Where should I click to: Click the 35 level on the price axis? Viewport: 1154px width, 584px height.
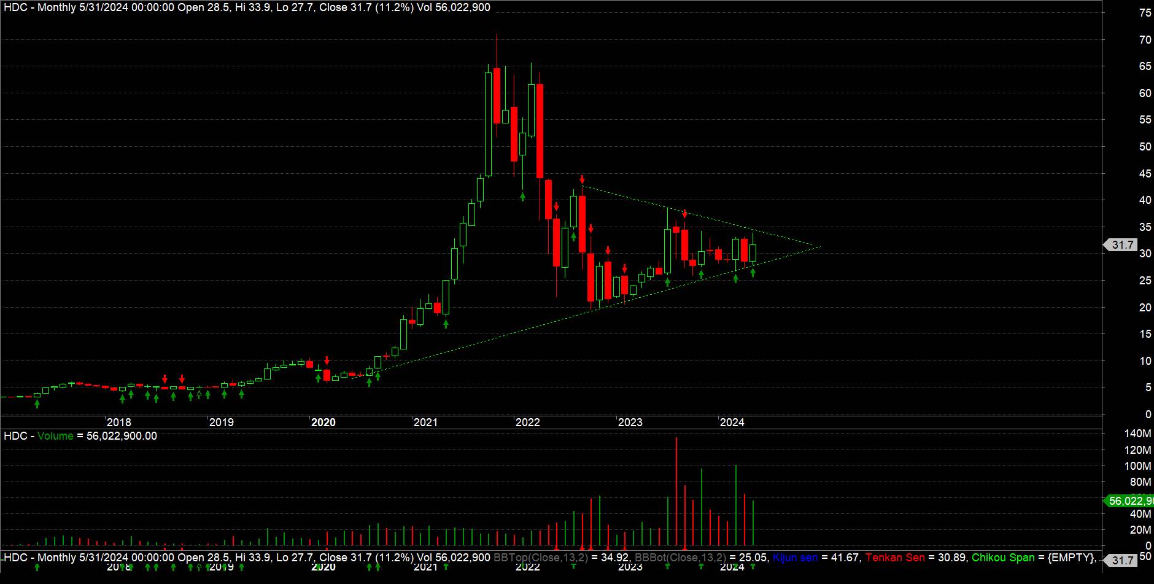(x=1145, y=227)
